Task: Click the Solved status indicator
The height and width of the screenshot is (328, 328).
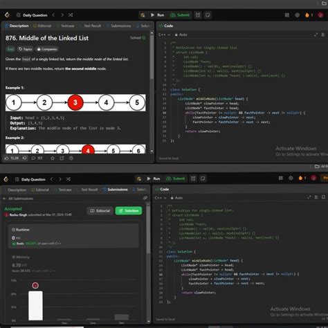Action: click(x=138, y=37)
